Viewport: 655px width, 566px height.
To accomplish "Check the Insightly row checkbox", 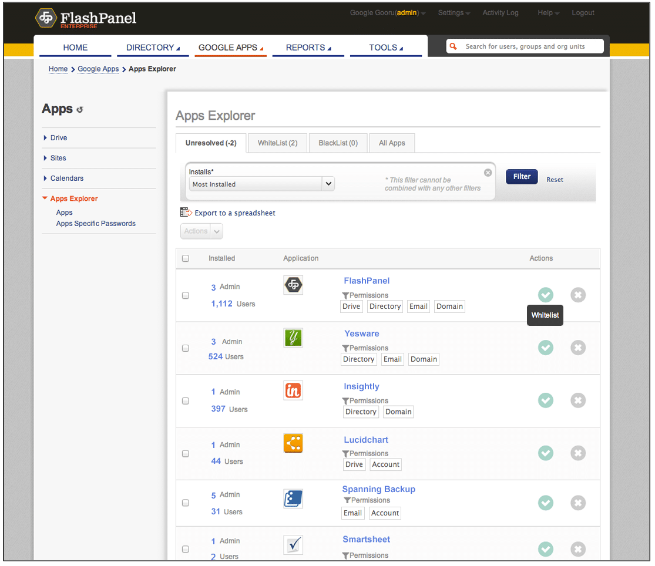I will [x=186, y=401].
